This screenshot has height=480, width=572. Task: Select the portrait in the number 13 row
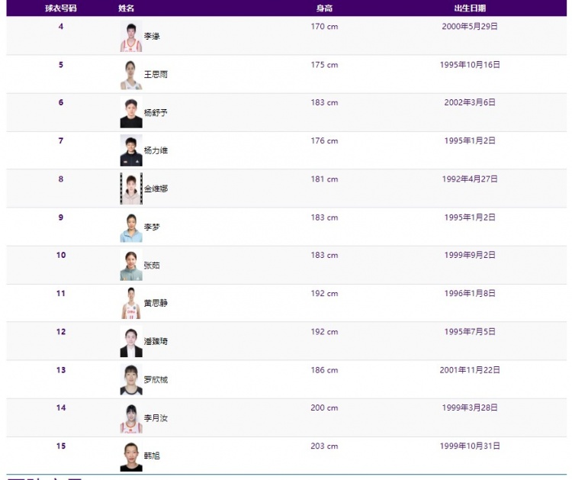pyautogui.click(x=131, y=379)
